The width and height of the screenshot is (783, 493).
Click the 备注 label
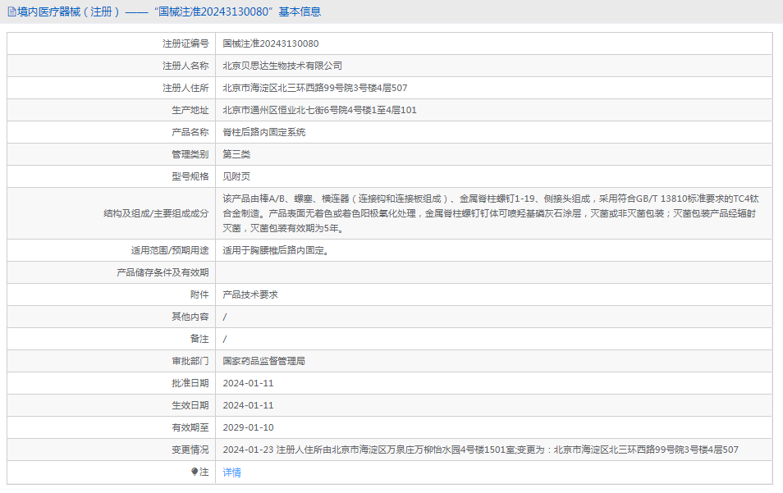tap(199, 339)
